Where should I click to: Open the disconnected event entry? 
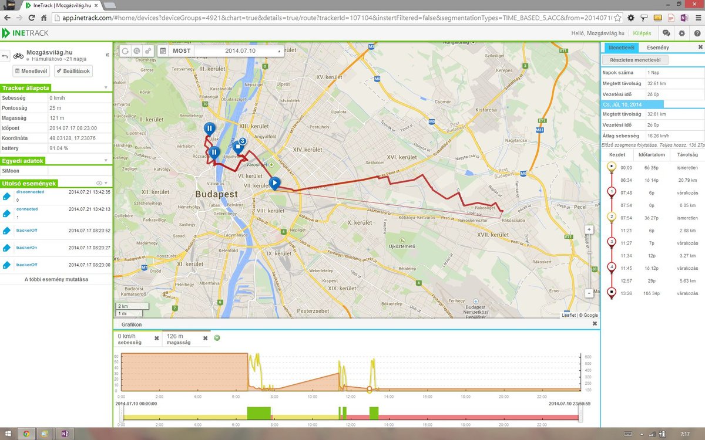[x=56, y=196]
